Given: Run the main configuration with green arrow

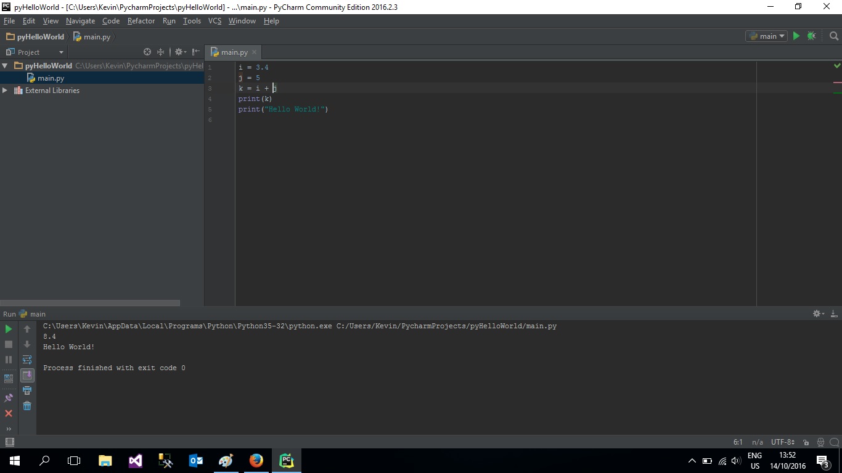Looking at the screenshot, I should [x=796, y=36].
